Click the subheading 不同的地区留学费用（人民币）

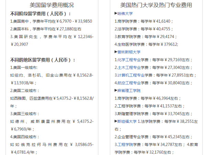43,60
